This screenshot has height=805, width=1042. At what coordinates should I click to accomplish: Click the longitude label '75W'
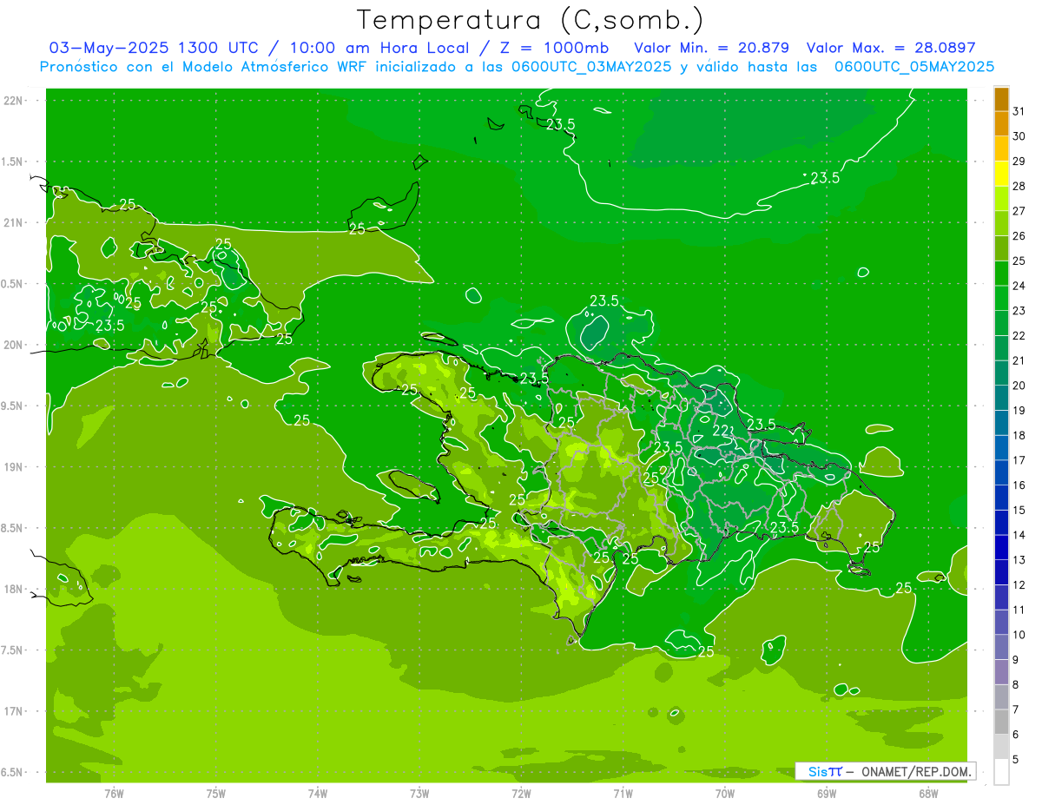(216, 794)
